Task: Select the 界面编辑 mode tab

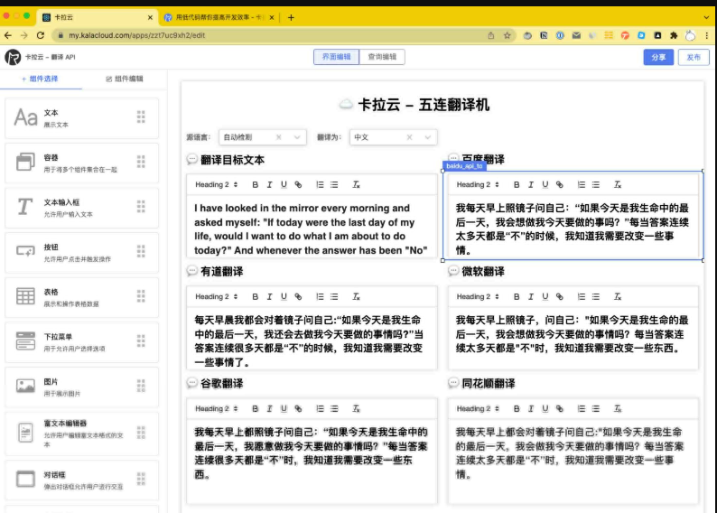Action: coord(336,57)
